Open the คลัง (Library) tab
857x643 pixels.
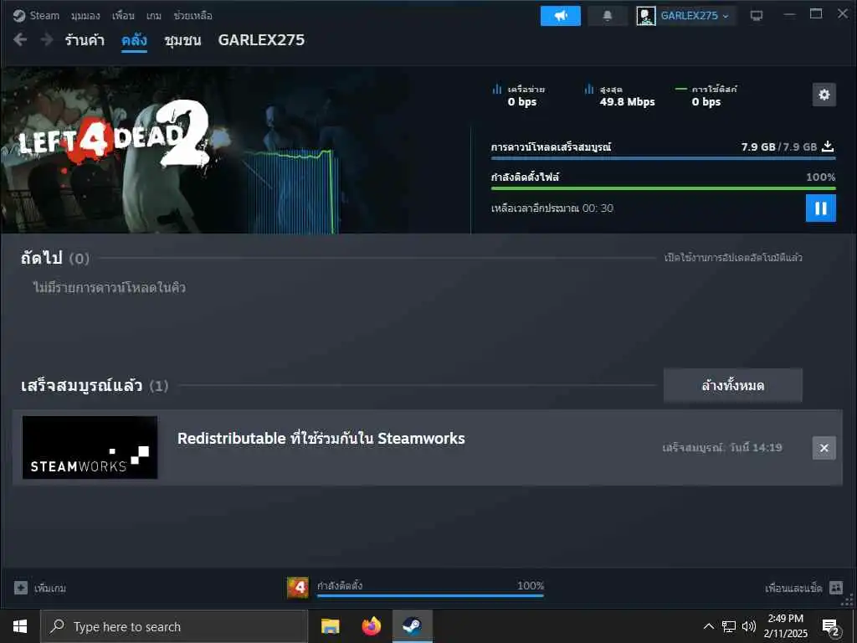[x=134, y=40]
